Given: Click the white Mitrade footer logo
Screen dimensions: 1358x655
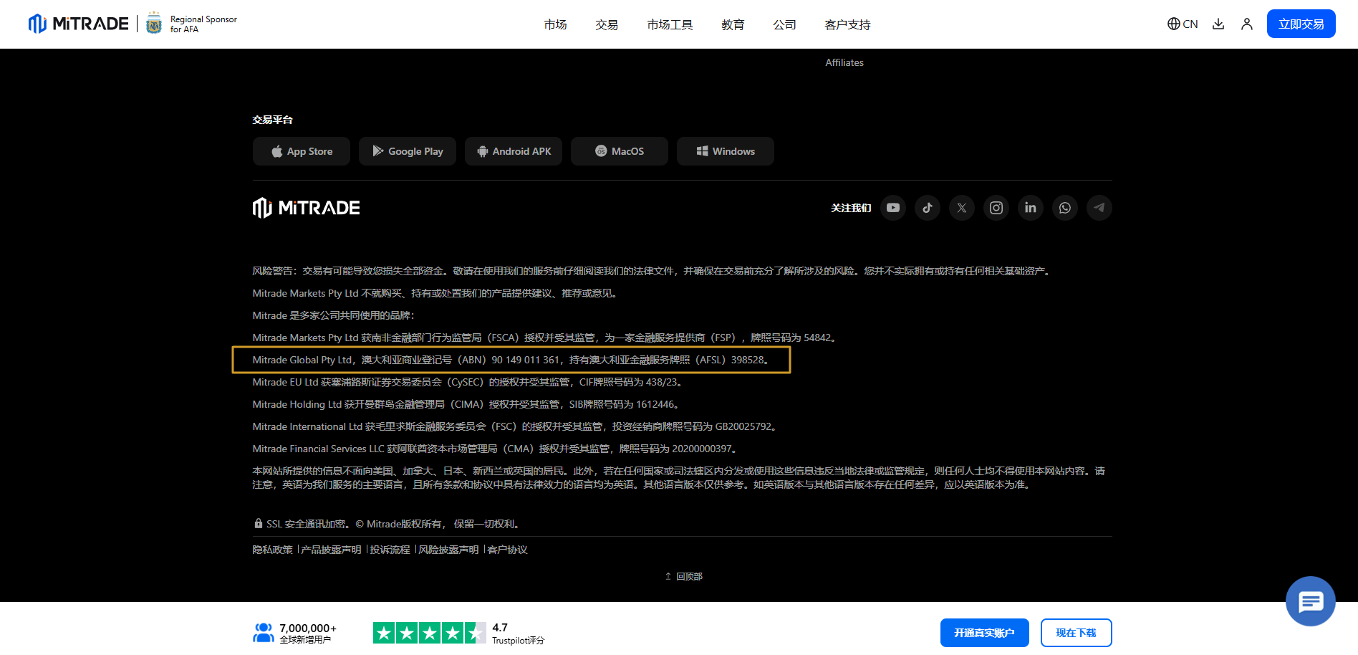Looking at the screenshot, I should pos(306,208).
